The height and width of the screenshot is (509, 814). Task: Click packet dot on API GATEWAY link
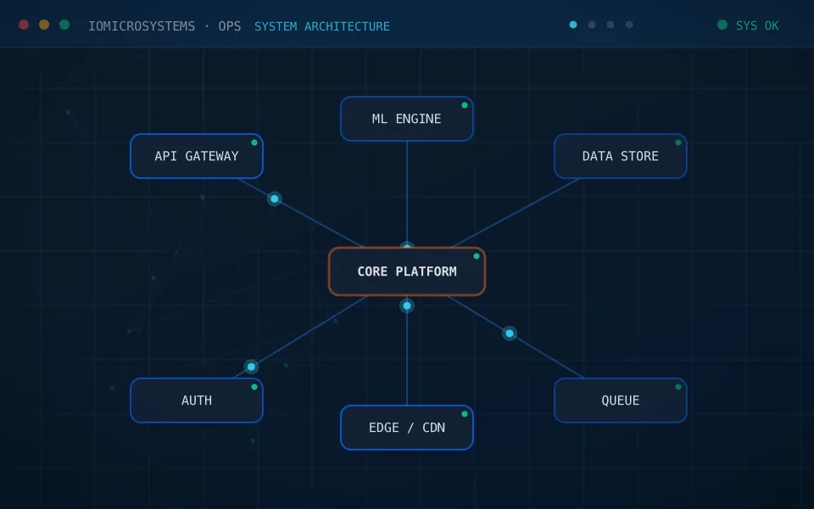point(275,199)
